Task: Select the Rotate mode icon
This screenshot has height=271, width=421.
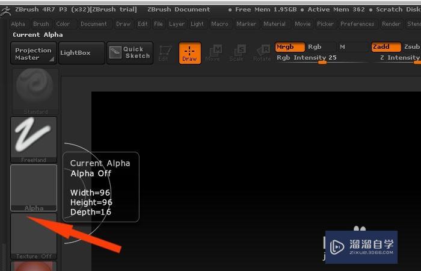Action: pos(262,53)
